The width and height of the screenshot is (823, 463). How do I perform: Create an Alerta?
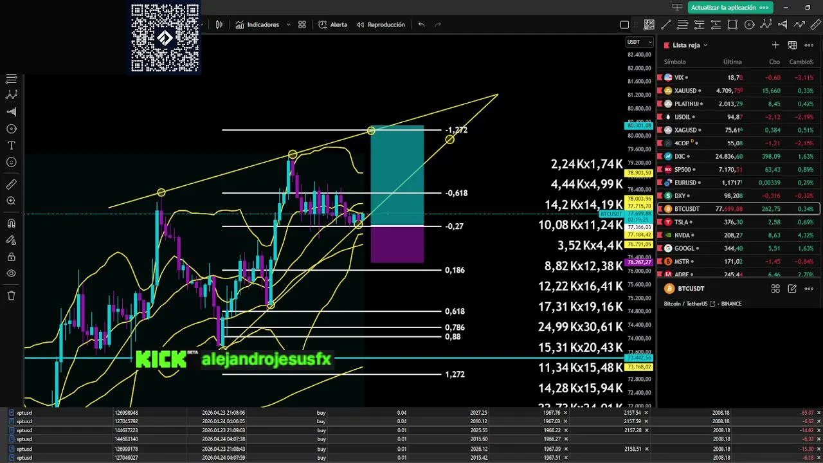(x=332, y=24)
